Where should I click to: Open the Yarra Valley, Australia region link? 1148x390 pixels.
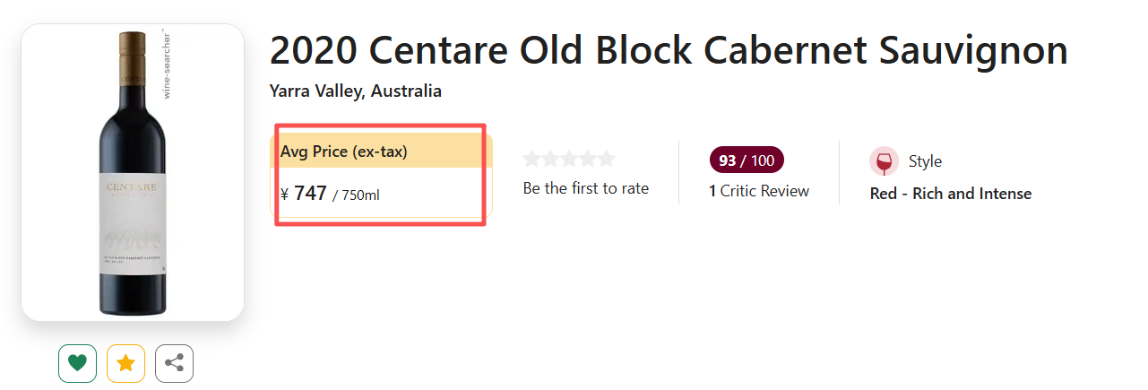pos(355,91)
